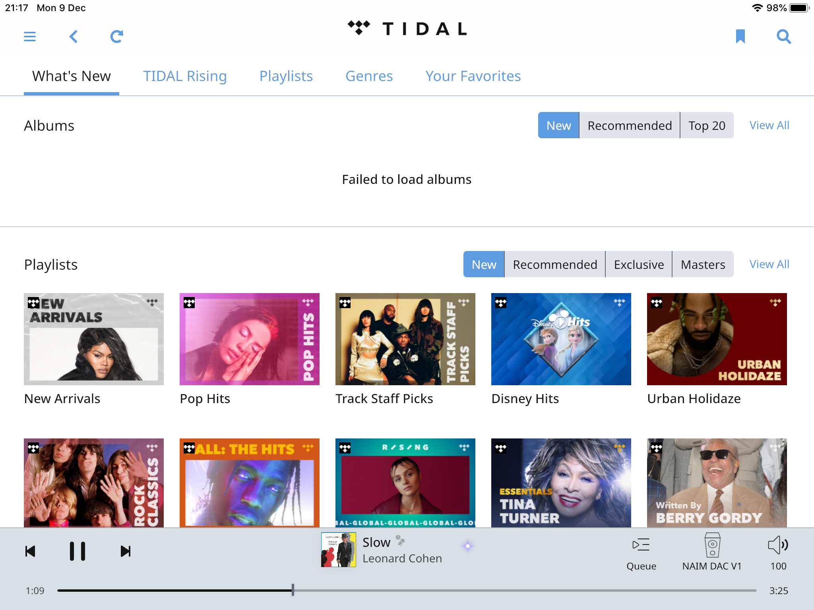Open the Tina Turner Essentials playlist cover

point(561,483)
